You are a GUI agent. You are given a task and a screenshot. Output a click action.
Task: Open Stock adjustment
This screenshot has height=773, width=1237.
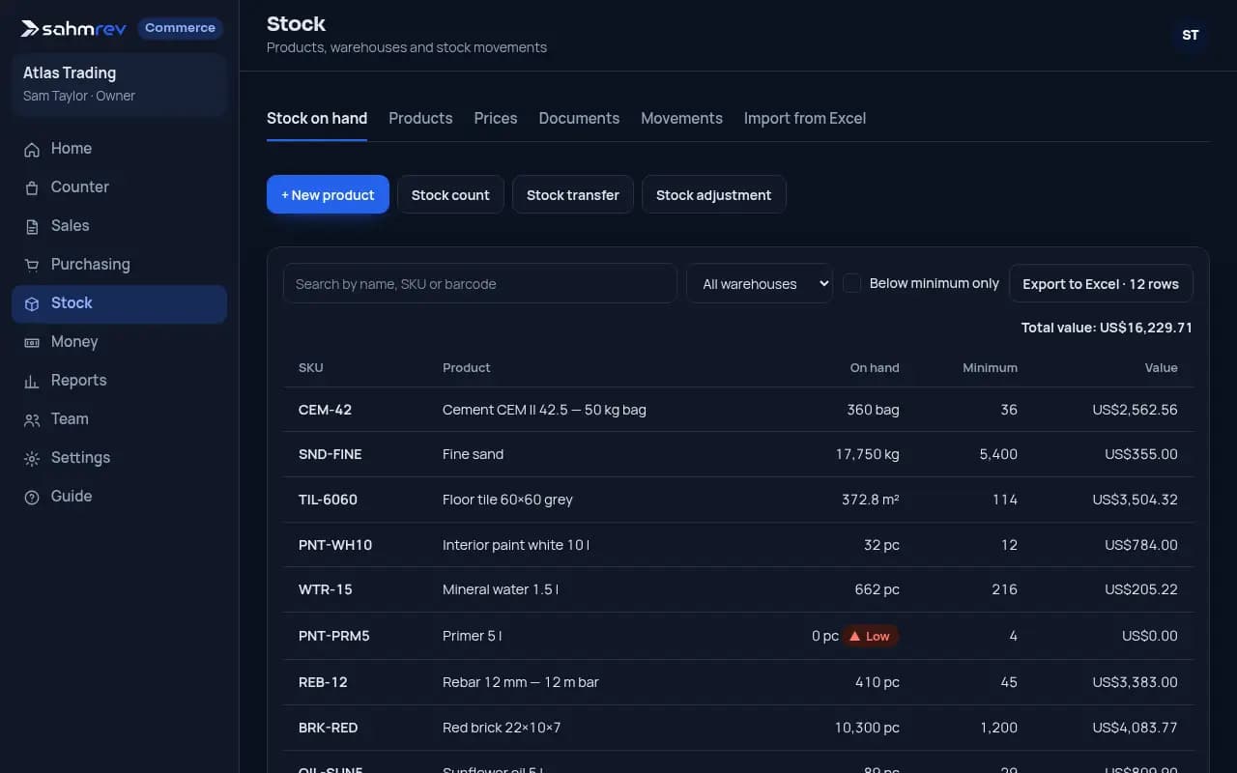click(x=714, y=194)
